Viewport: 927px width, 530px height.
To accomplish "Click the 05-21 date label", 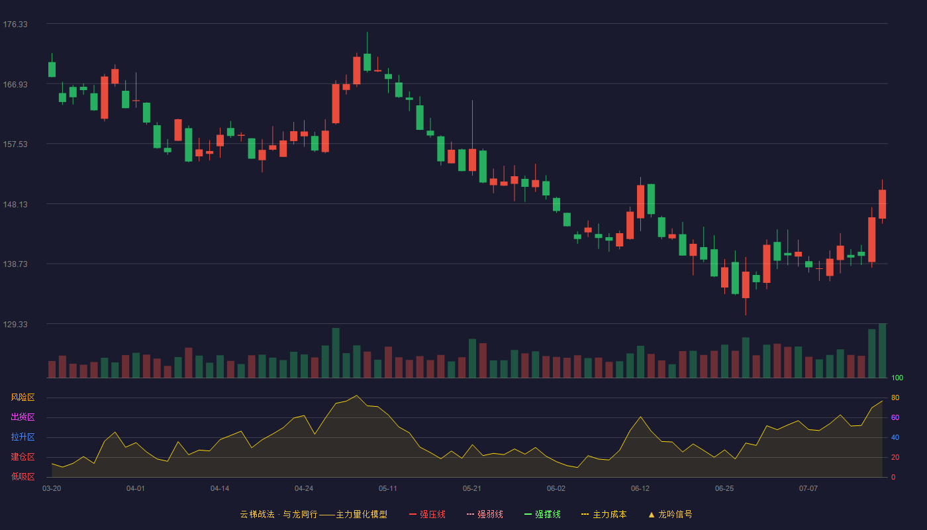I will [472, 488].
